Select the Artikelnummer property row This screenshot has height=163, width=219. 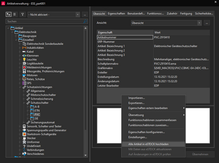125,37
